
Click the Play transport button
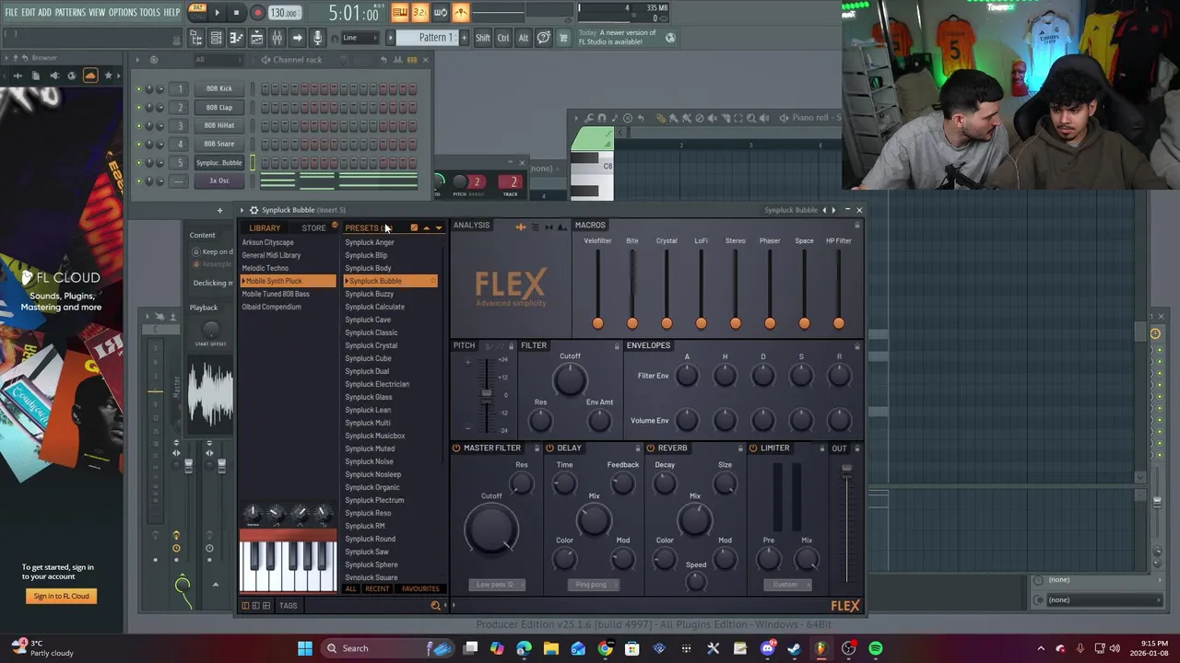point(217,13)
